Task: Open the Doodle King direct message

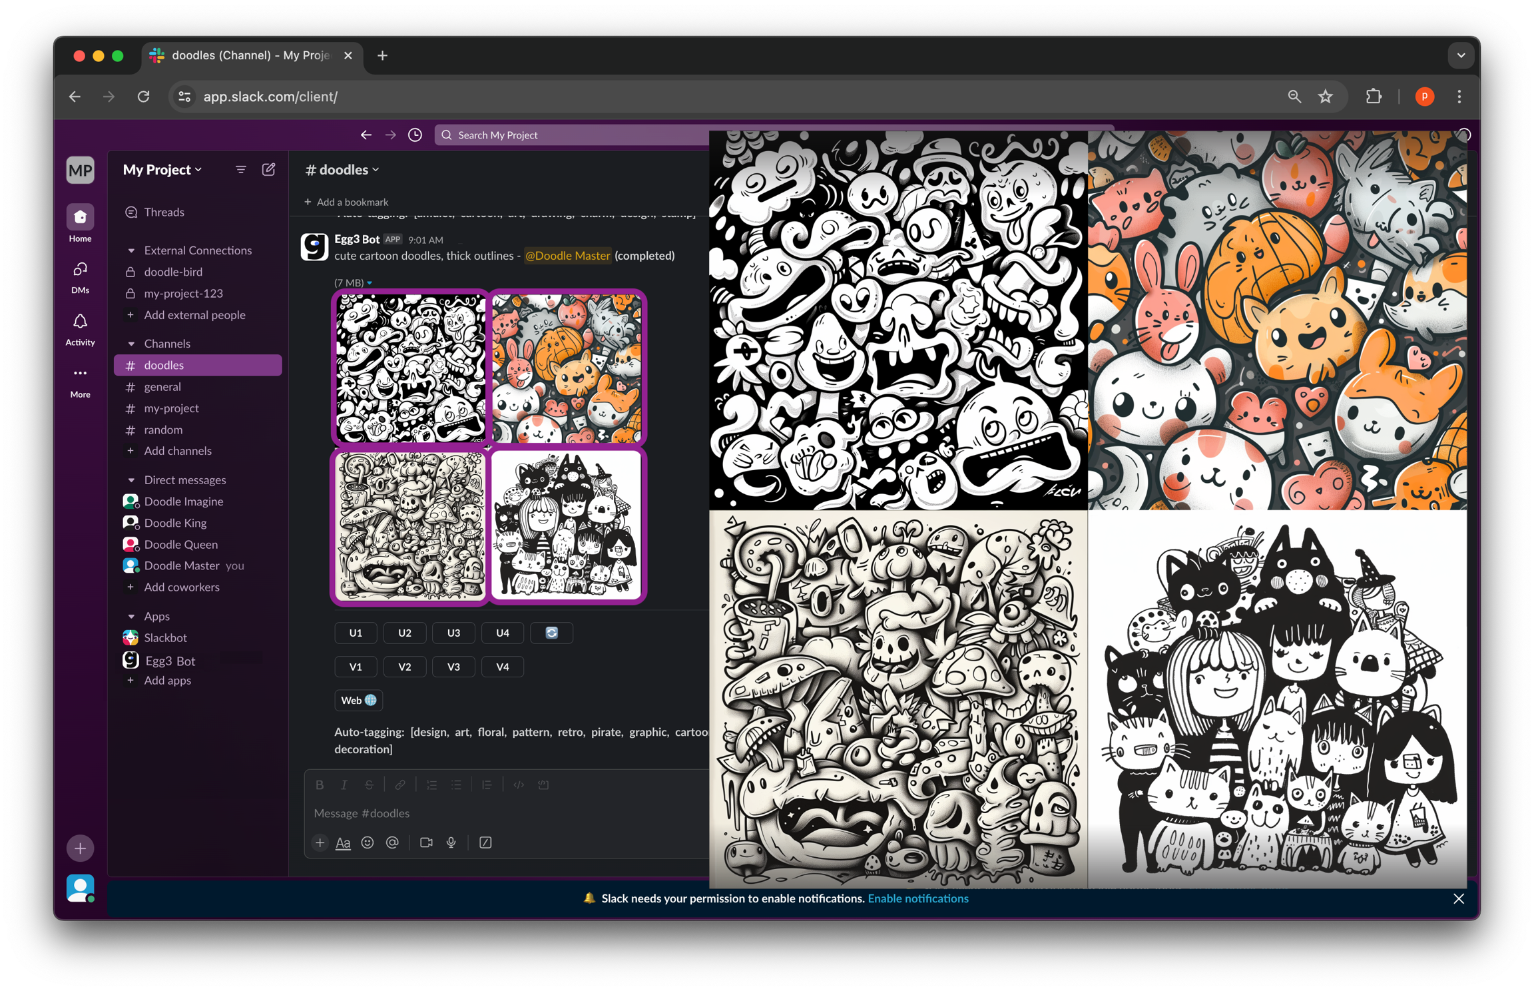Action: click(x=175, y=523)
